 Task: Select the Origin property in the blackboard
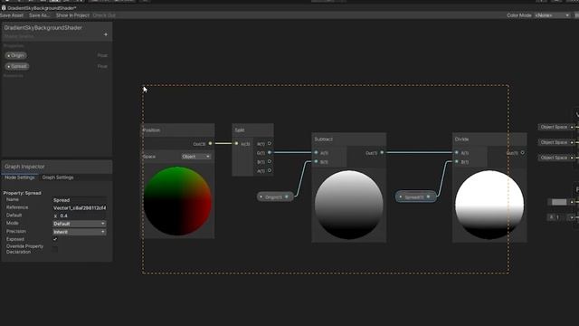[16, 55]
